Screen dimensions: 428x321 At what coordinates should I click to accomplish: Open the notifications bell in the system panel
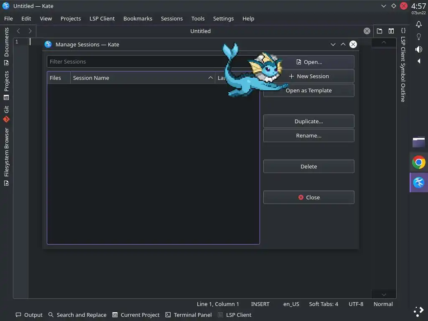coord(419,24)
